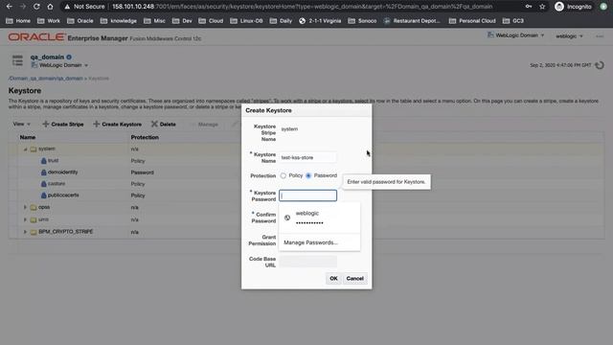The height and width of the screenshot is (345, 613).
Task: Click the Protection column header
Action: coord(145,137)
